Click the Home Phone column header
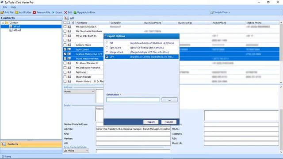The height and width of the screenshot is (159, 283). coord(228,23)
